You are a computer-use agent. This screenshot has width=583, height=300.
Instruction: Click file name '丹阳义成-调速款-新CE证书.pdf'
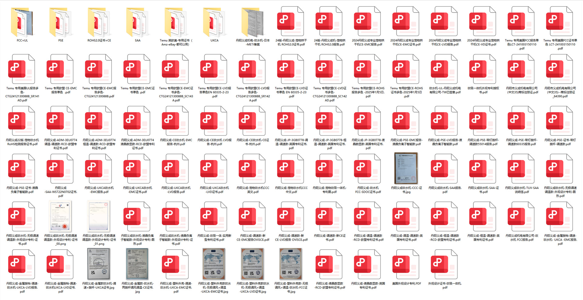[x=329, y=238]
